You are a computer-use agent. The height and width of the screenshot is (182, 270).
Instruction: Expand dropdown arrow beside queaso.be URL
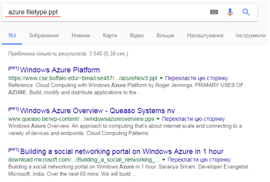tap(158, 119)
